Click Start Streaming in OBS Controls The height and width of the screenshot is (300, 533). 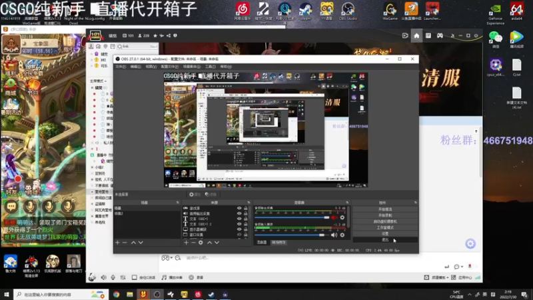(385, 209)
